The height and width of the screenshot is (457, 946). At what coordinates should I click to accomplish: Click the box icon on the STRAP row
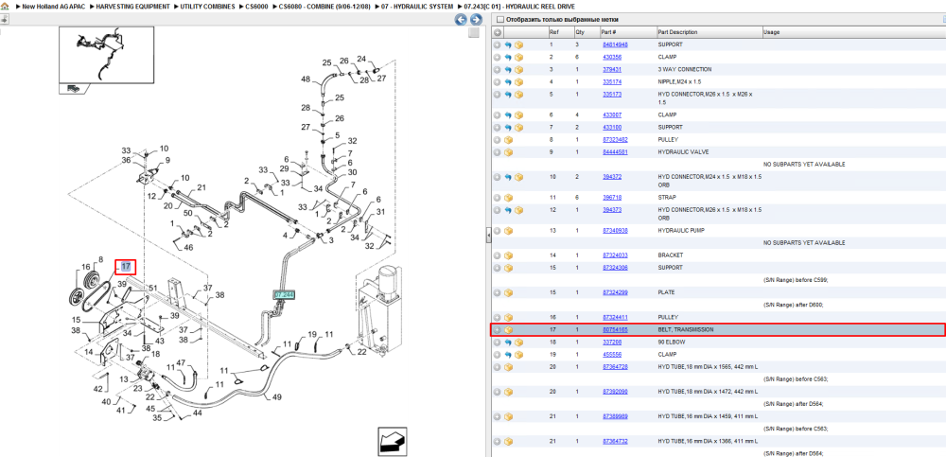pos(508,198)
